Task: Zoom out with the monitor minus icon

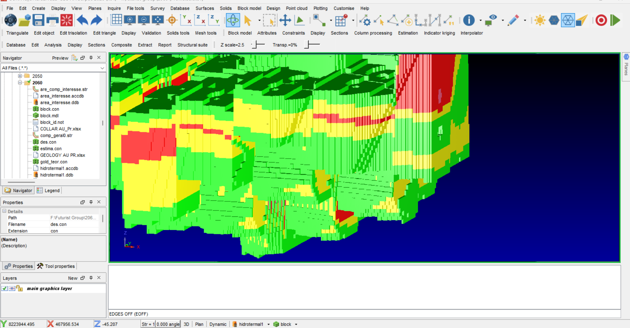Action: coord(144,20)
